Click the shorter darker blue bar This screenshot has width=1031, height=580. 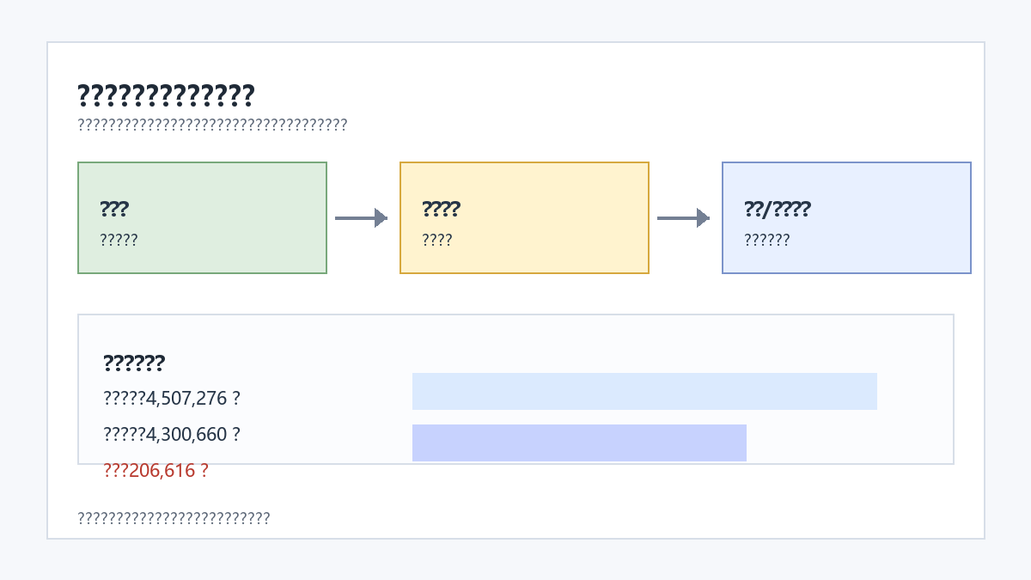click(579, 443)
